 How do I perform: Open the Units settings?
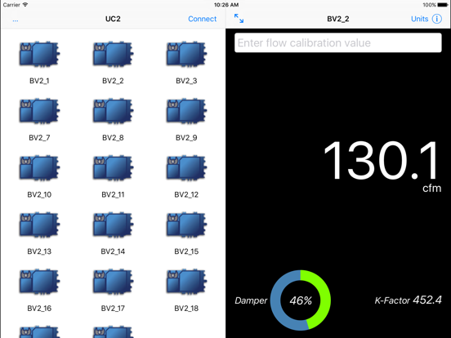[420, 19]
